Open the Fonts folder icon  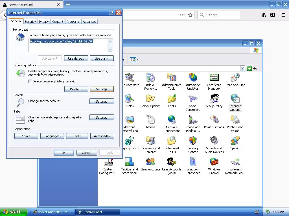(172, 101)
